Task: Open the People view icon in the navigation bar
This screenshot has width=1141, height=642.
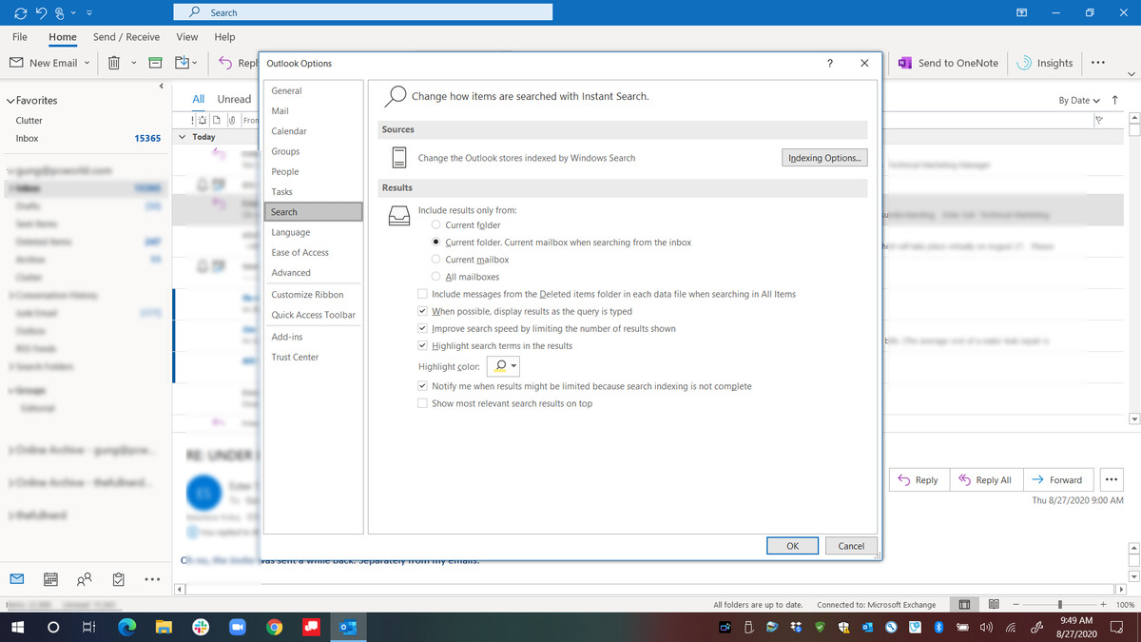Action: pos(85,578)
